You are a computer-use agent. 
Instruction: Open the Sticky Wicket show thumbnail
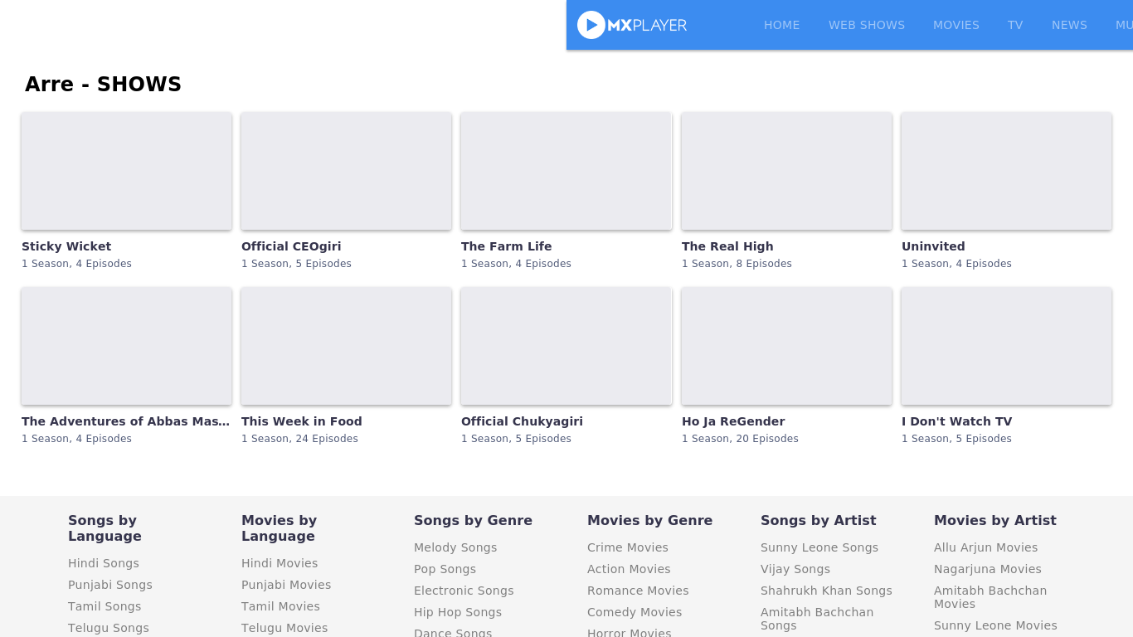(x=126, y=171)
